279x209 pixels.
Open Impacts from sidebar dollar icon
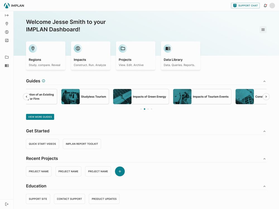[7, 32]
